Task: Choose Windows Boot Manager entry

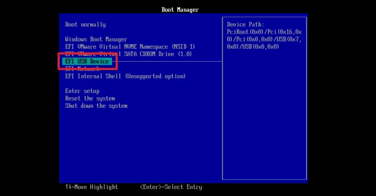Action: pyautogui.click(x=96, y=39)
